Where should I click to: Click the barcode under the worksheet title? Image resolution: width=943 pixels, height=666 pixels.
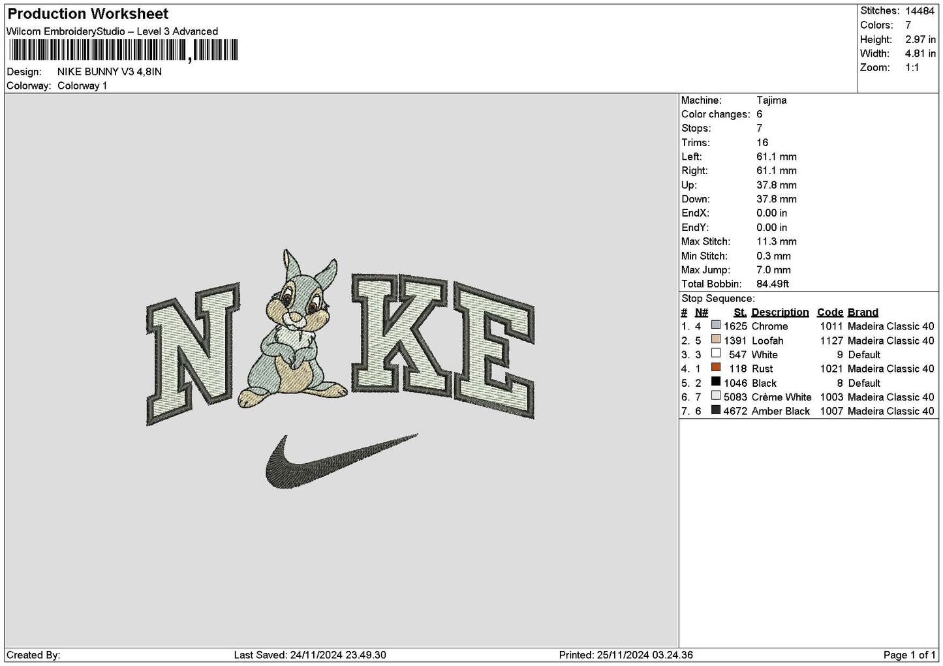pos(123,51)
